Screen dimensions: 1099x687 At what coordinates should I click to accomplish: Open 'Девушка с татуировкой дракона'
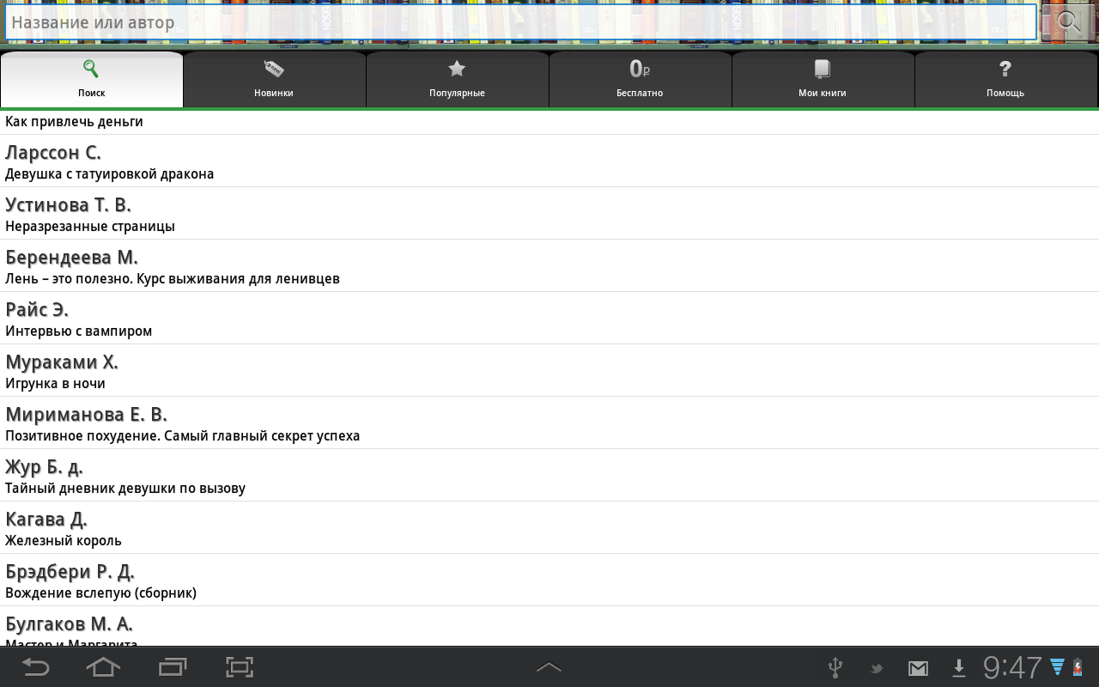pyautogui.click(x=110, y=174)
